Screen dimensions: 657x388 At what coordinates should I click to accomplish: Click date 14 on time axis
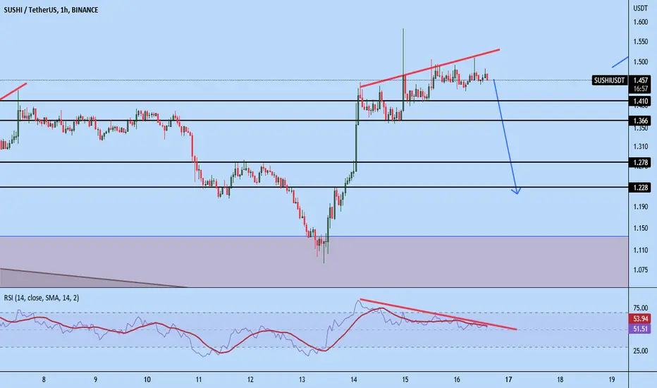coord(354,380)
